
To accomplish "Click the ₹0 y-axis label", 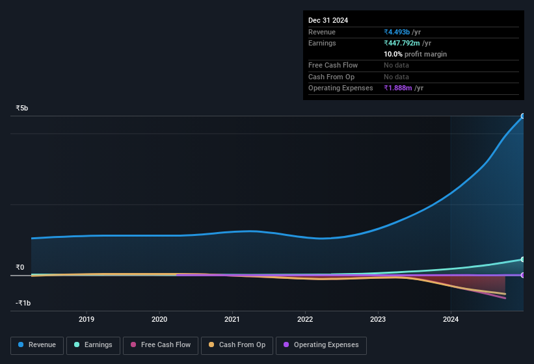I will pyautogui.click(x=20, y=267).
